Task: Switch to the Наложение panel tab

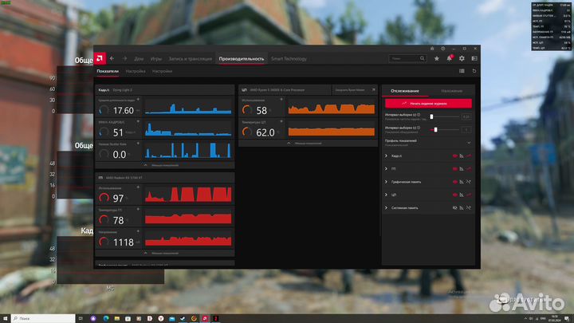Action: tap(452, 91)
